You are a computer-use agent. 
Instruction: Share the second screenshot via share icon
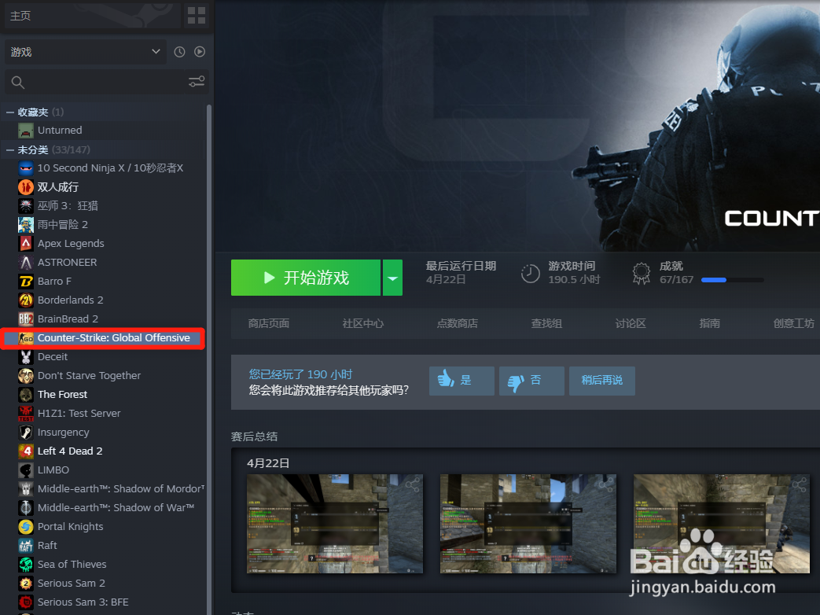605,484
